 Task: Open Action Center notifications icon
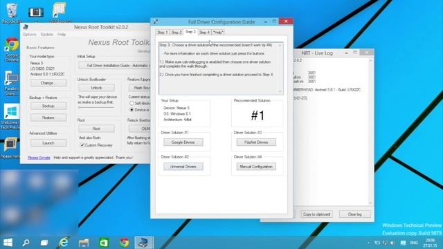(x=403, y=243)
